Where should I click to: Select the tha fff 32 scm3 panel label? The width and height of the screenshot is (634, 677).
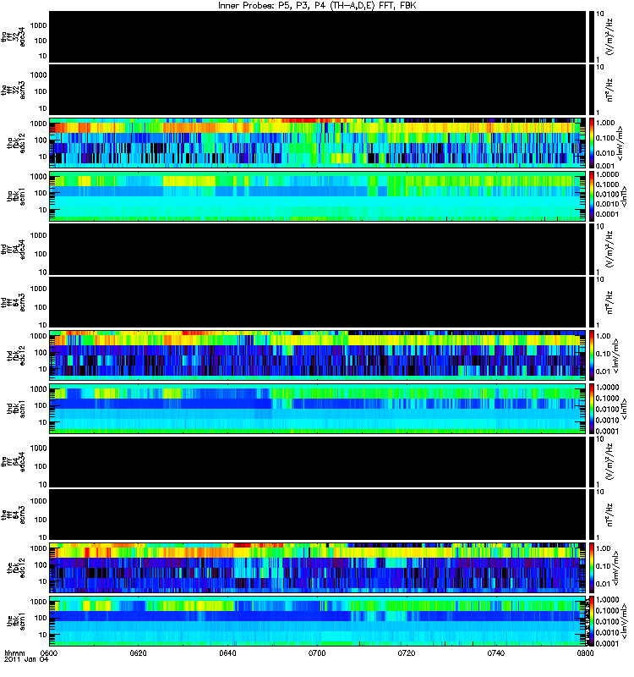pyautogui.click(x=14, y=91)
